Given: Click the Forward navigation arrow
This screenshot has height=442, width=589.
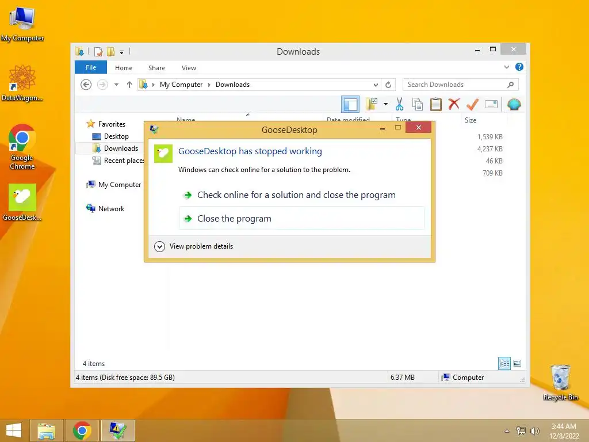Looking at the screenshot, I should click(x=102, y=85).
